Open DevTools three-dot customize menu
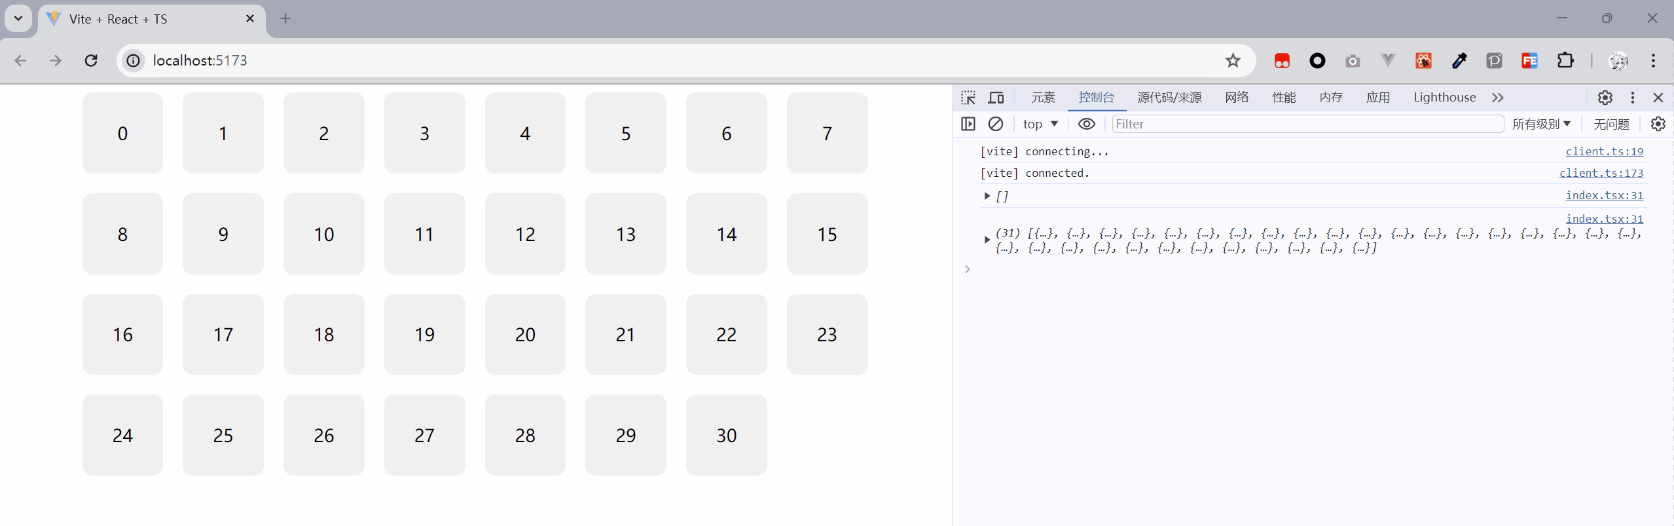Screen dimensions: 1674x526 pos(1633,98)
